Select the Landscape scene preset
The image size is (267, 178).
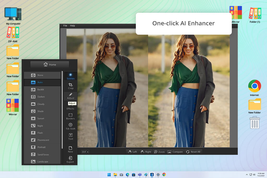[42, 161]
